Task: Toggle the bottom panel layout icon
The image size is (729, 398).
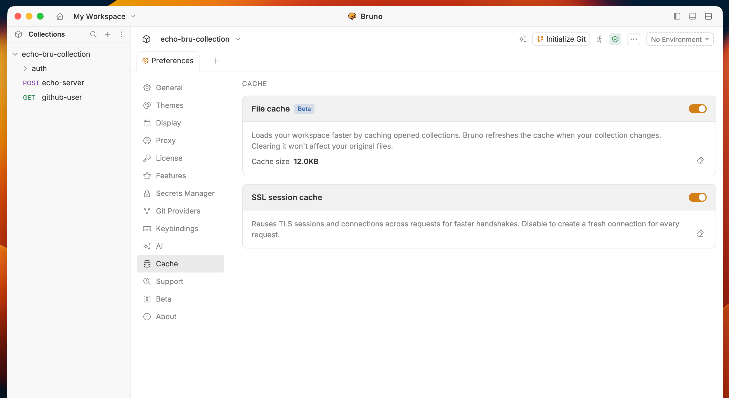Action: coord(692,16)
